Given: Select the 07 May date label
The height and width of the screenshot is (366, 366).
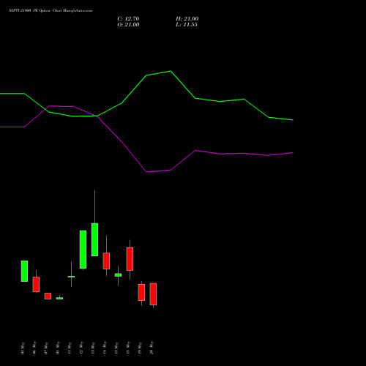Looking at the screenshot, I should click(x=46, y=348).
